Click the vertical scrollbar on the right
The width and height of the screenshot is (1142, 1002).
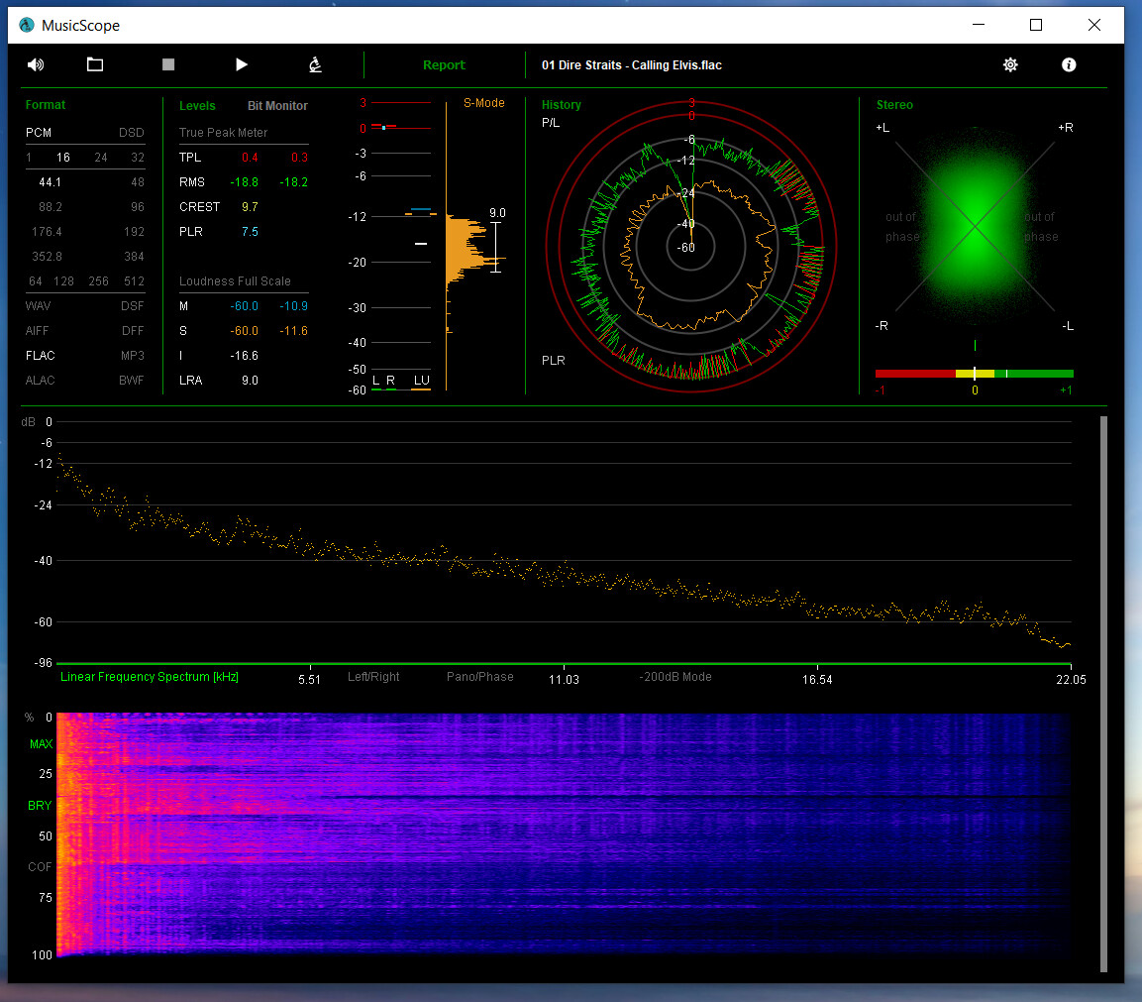coord(1103,694)
